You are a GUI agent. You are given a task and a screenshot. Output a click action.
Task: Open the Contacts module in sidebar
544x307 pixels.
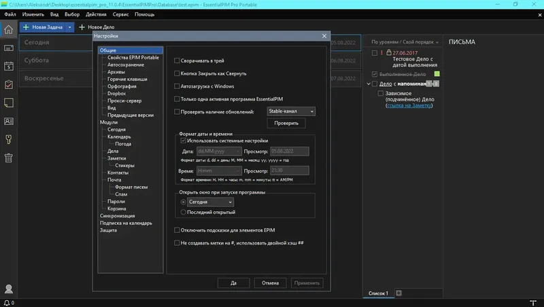pyautogui.click(x=9, y=122)
